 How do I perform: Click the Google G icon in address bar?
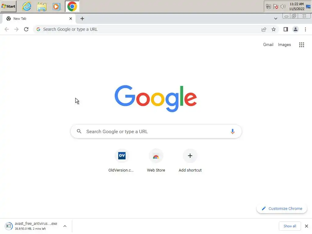(38, 29)
